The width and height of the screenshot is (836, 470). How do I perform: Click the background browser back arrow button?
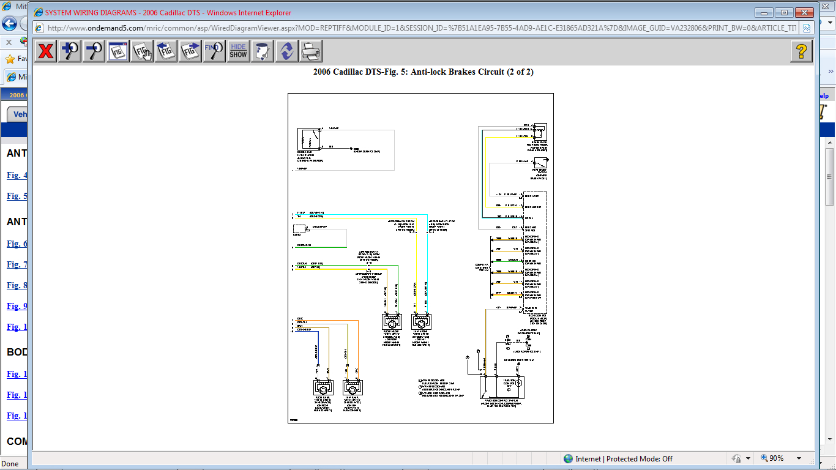9,24
